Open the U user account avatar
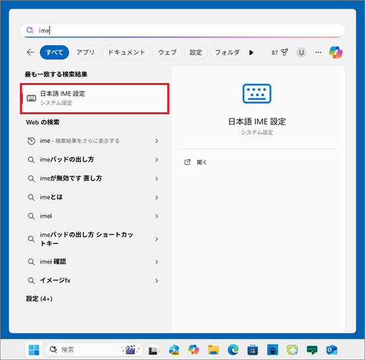365x360 pixels. coord(301,52)
